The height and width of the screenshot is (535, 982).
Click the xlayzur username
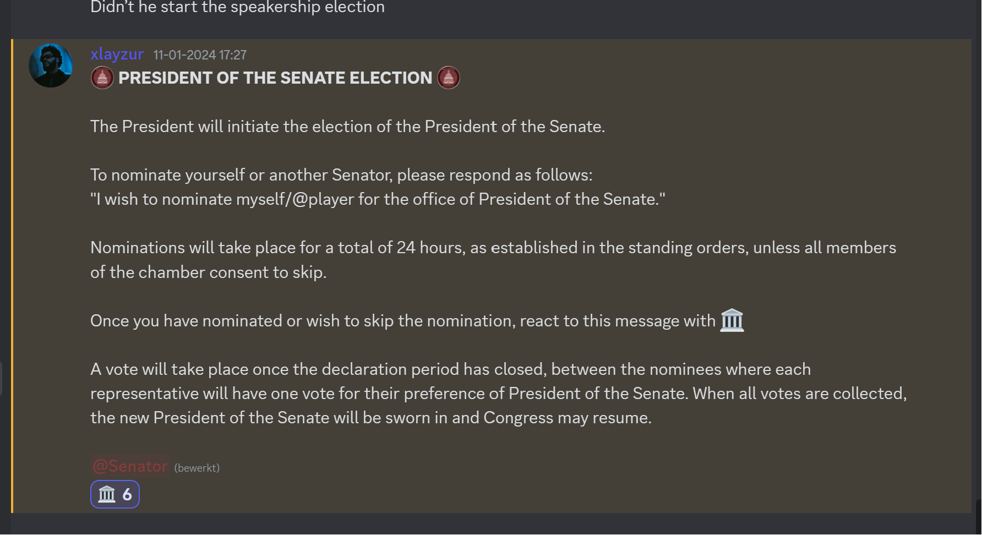click(117, 54)
